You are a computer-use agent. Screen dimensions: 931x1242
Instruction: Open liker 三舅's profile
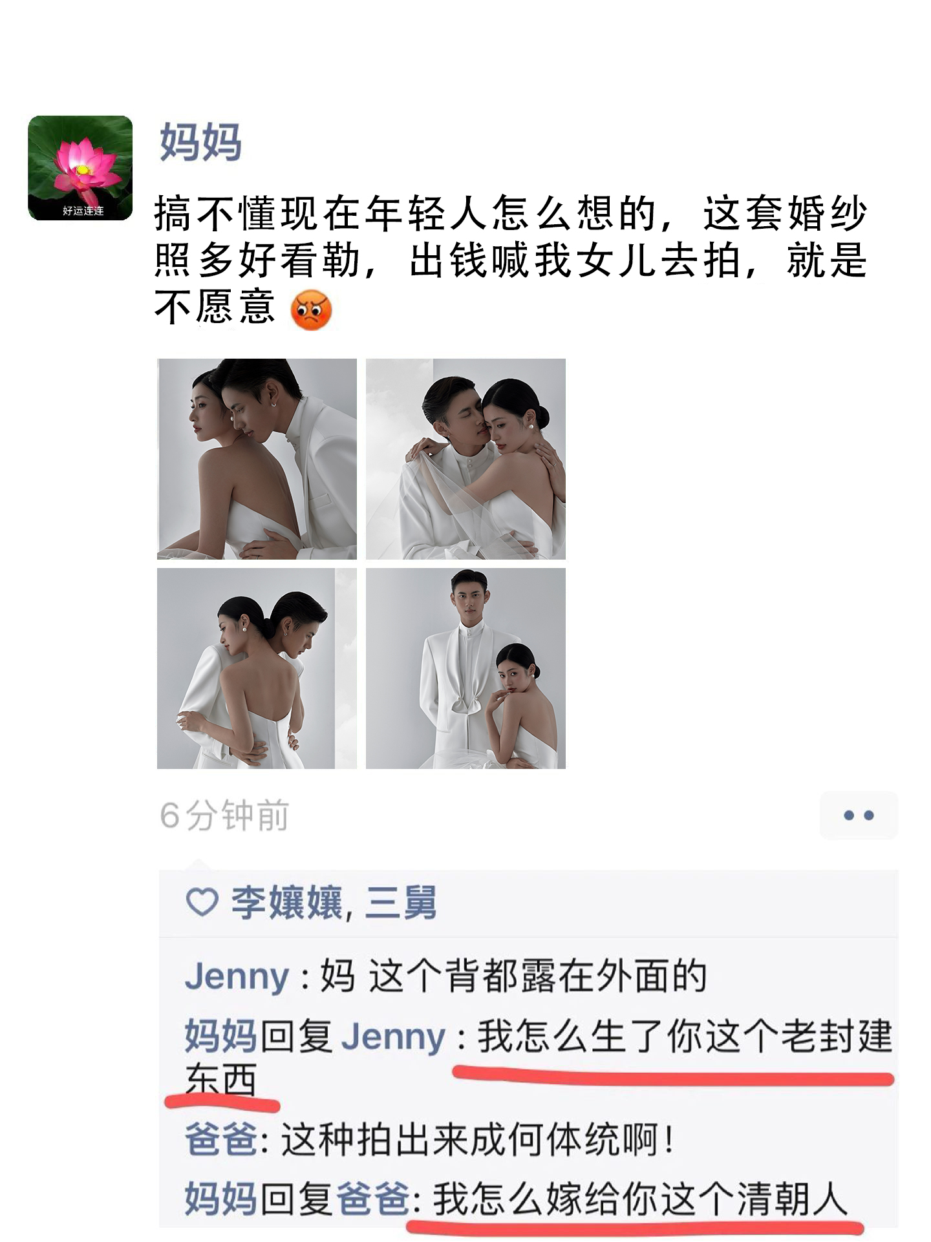point(401,903)
